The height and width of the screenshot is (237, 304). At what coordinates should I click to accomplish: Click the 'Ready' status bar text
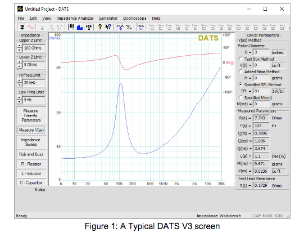21,216
